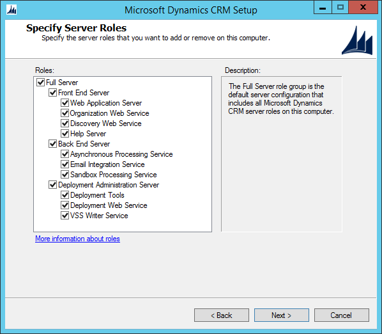Toggle Organization Web Service checkbox
Screen dimensions: 382x334
[x=65, y=113]
